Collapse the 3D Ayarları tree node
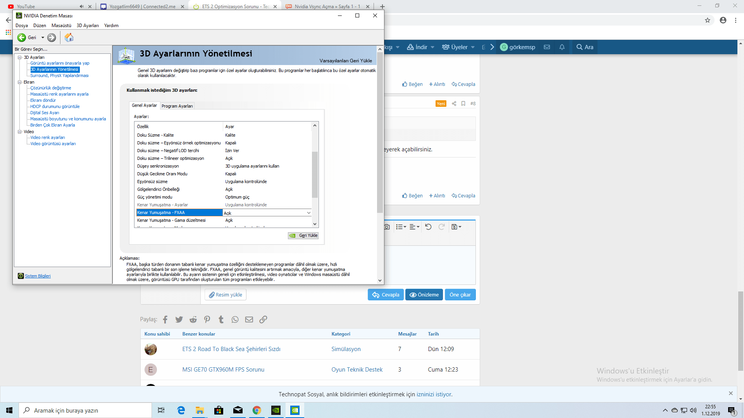This screenshot has height=418, width=744. click(20, 57)
